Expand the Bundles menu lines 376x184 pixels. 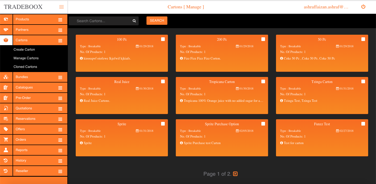click(x=60, y=78)
